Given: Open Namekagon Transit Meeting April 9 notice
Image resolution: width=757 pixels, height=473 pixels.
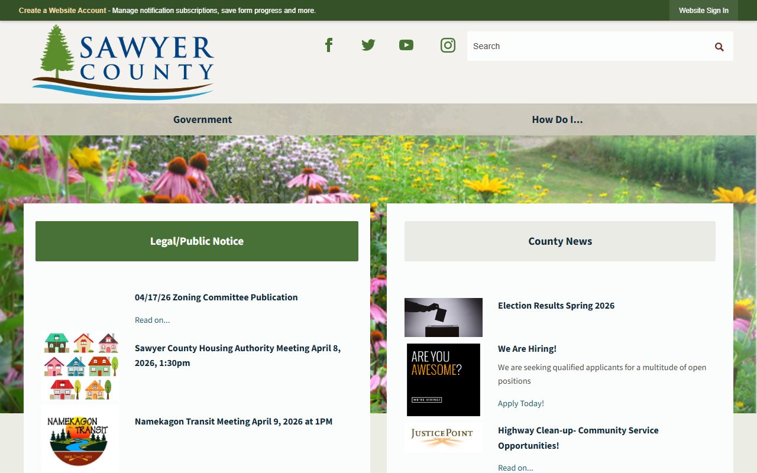Looking at the screenshot, I should [x=234, y=422].
